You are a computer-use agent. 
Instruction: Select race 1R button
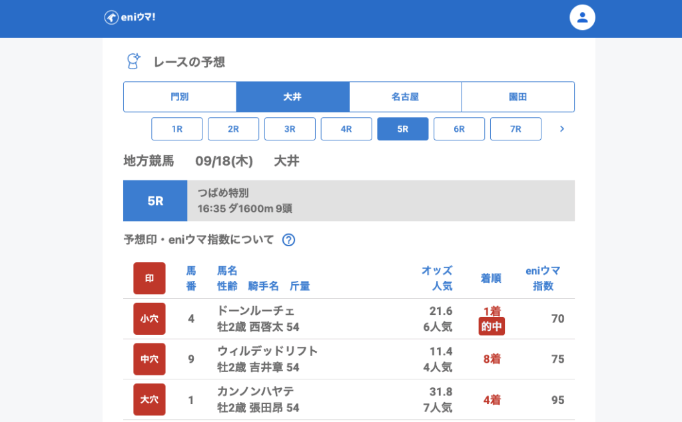coord(176,129)
